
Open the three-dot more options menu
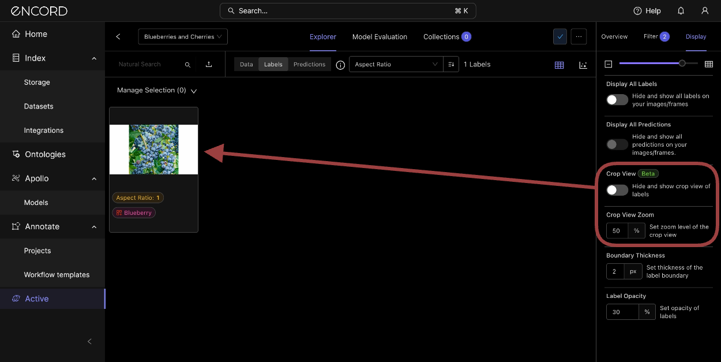pos(579,36)
